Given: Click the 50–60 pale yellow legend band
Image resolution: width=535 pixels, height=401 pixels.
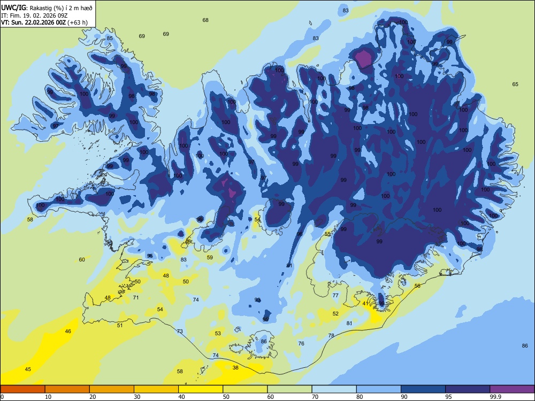Looking at the screenshot, I should click(x=245, y=389).
